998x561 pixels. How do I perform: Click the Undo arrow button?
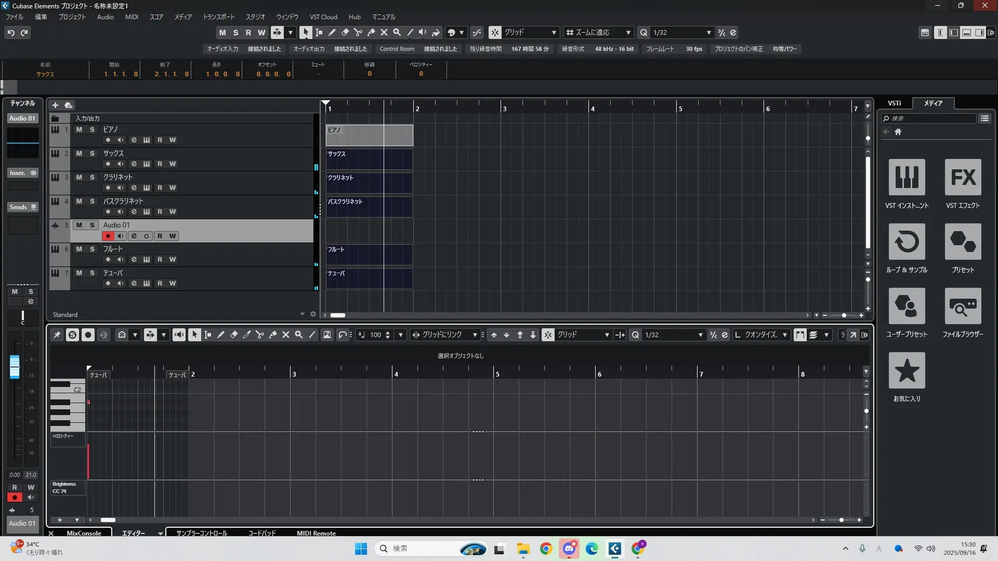[x=11, y=33]
